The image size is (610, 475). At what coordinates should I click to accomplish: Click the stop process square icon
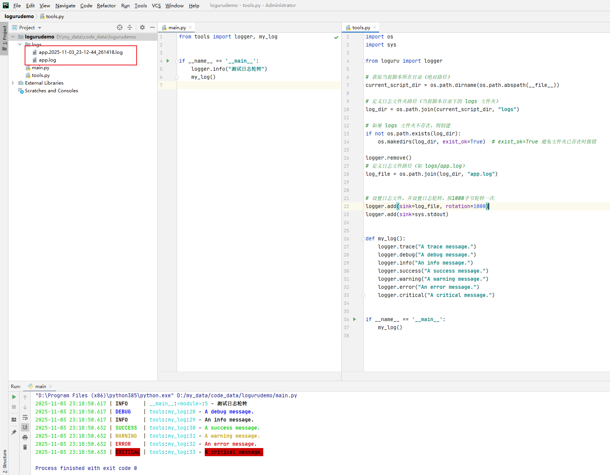point(14,407)
